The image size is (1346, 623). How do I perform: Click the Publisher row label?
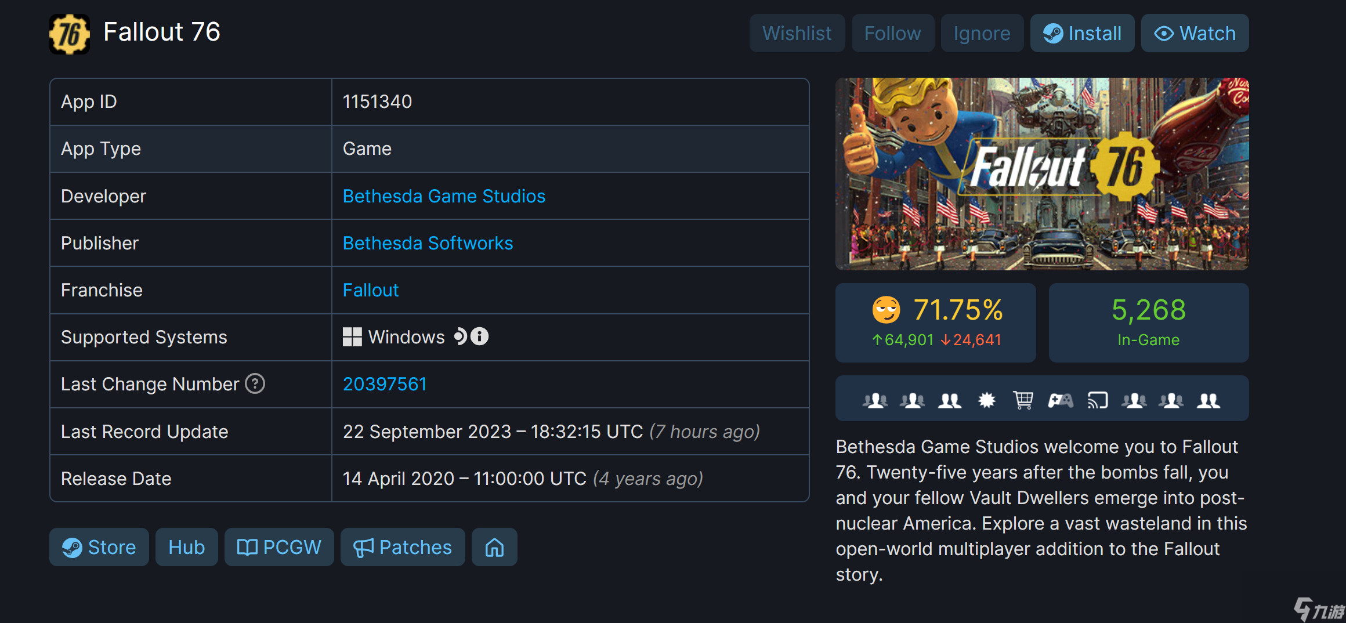(100, 243)
